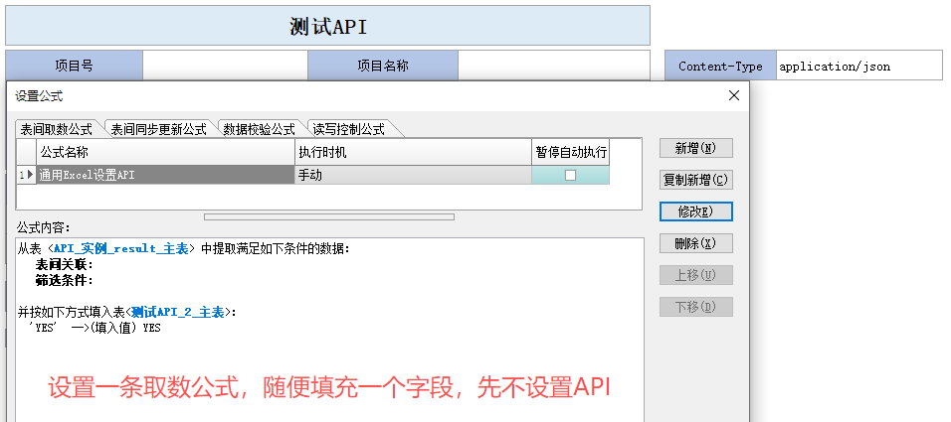The width and height of the screenshot is (951, 422).
Task: Select the 数据校验公式 tab
Action: 259,129
